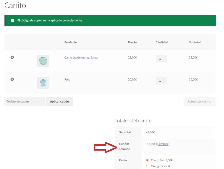224x169 pixels.
Task: Remove Camiseta de manga larga from cart
Action: (12, 57)
